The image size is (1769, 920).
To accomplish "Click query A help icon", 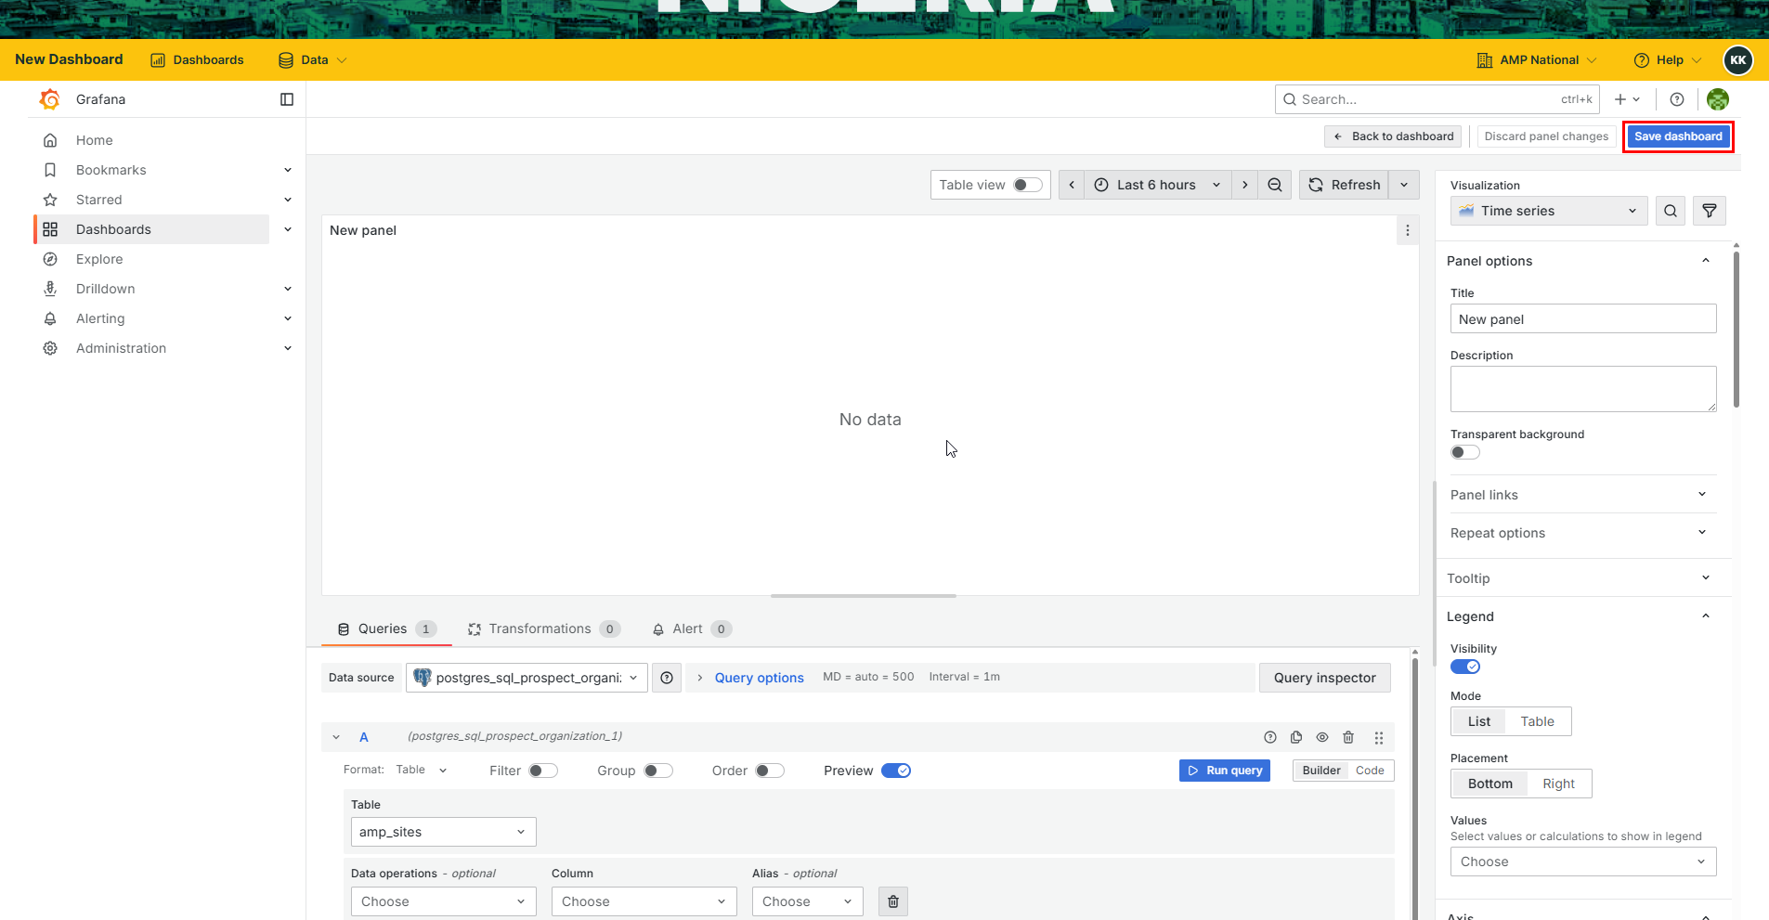I will click(1270, 737).
